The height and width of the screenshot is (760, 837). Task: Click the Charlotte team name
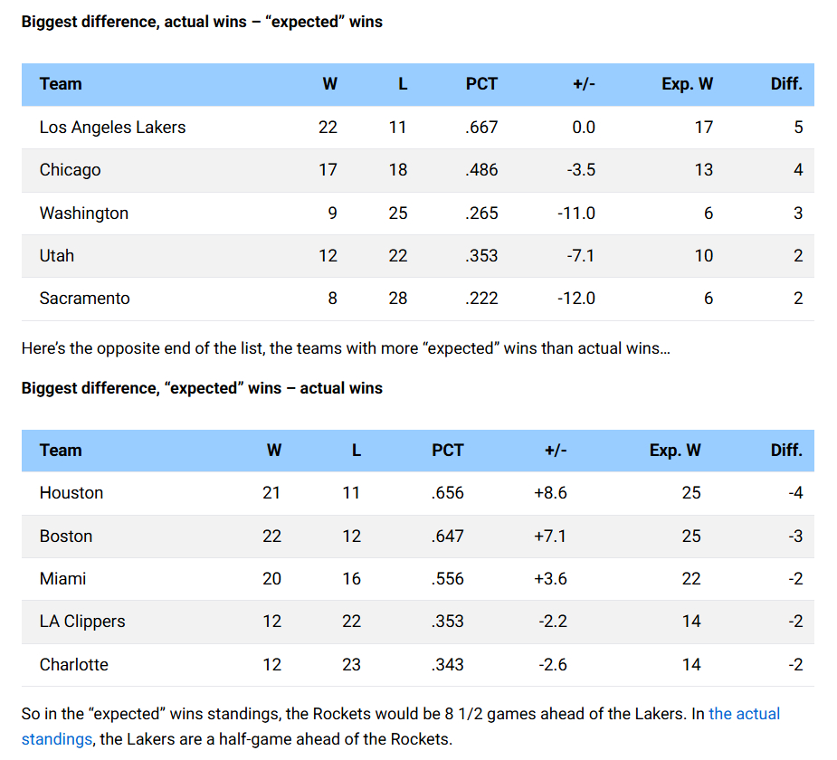[x=74, y=665]
